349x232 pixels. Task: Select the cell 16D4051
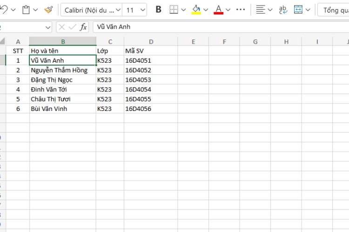tap(151, 60)
